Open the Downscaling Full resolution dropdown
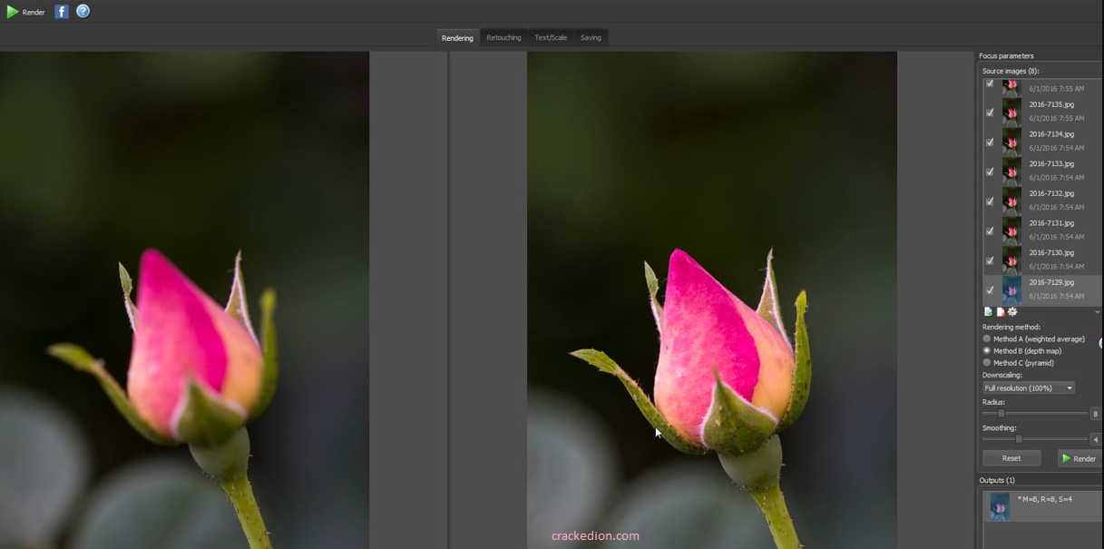 pos(1029,387)
